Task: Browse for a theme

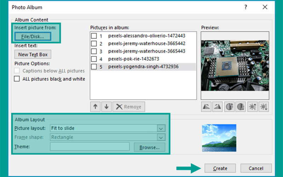Action: (x=149, y=147)
